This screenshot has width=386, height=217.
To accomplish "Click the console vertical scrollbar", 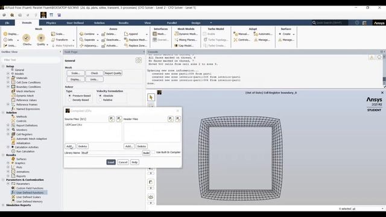I will pyautogui.click(x=384, y=71).
